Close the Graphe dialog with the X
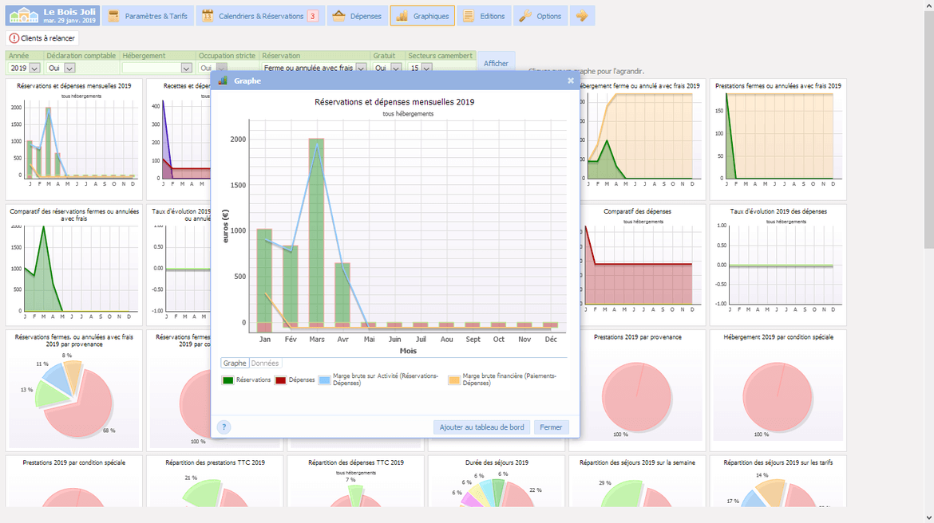 570,81
